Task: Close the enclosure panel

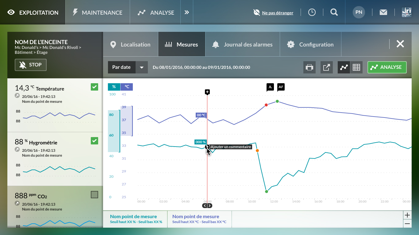Action: pos(400,44)
